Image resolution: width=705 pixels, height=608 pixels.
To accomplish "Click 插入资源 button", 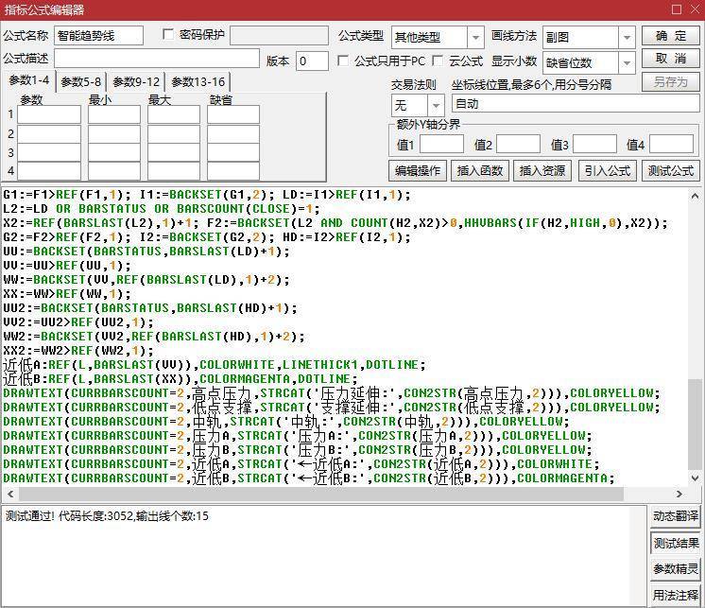I will 542,171.
